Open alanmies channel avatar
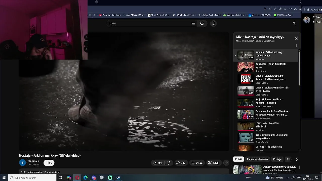Screen dimensions: 322x181 coord(22,163)
